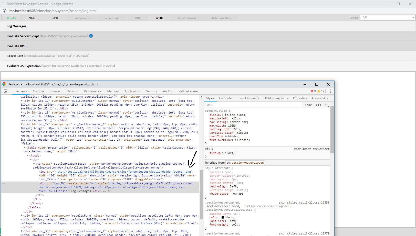Open the XML tab in Developer Console

[138, 18]
